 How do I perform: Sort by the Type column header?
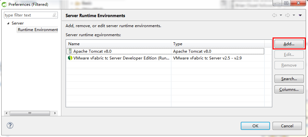click(x=218, y=44)
